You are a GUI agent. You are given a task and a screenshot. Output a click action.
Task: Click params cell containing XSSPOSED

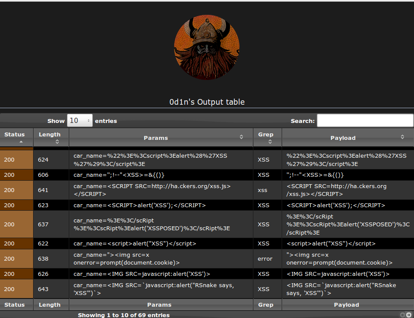pyautogui.click(x=161, y=225)
